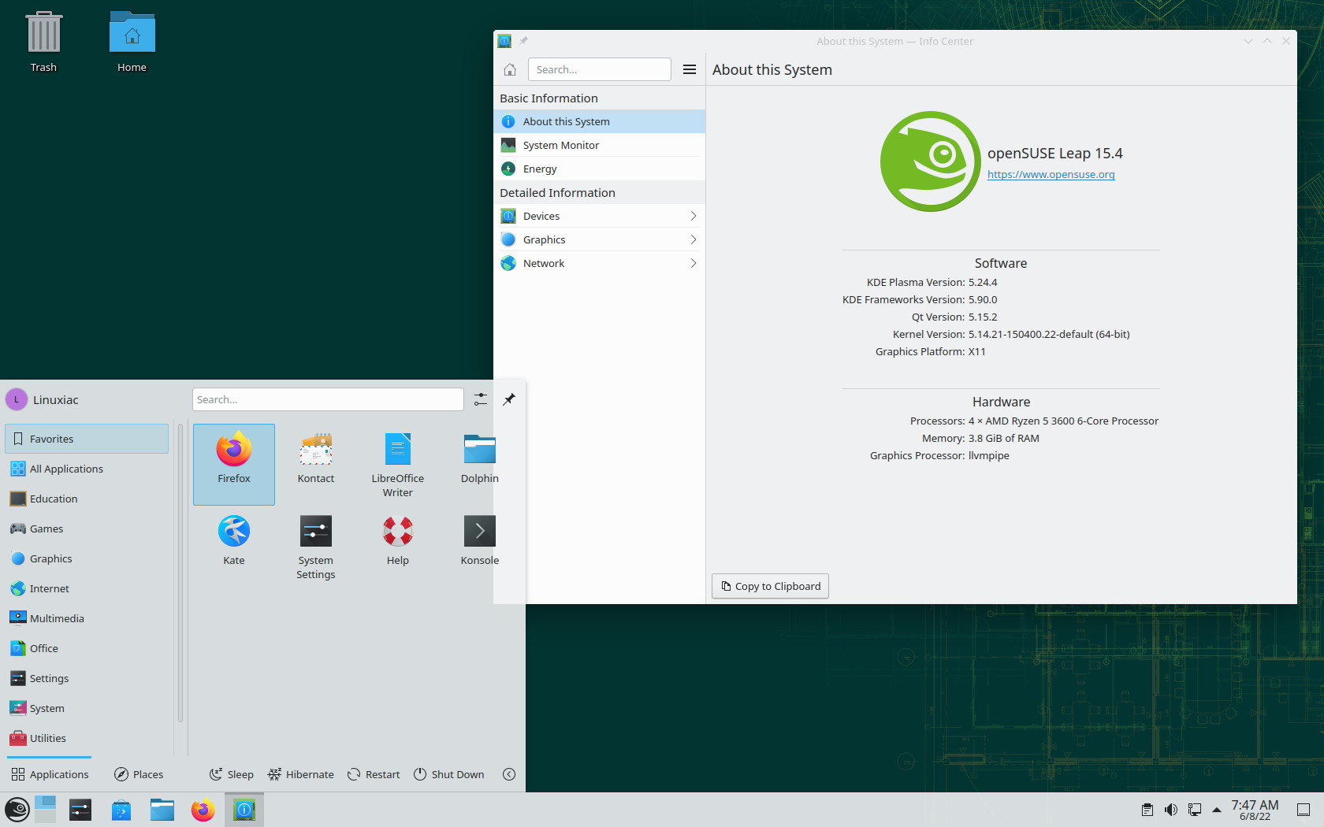Open the Office category in launcher

(87, 648)
